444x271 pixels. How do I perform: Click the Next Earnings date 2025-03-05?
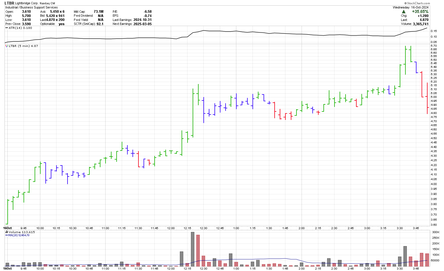142,24
